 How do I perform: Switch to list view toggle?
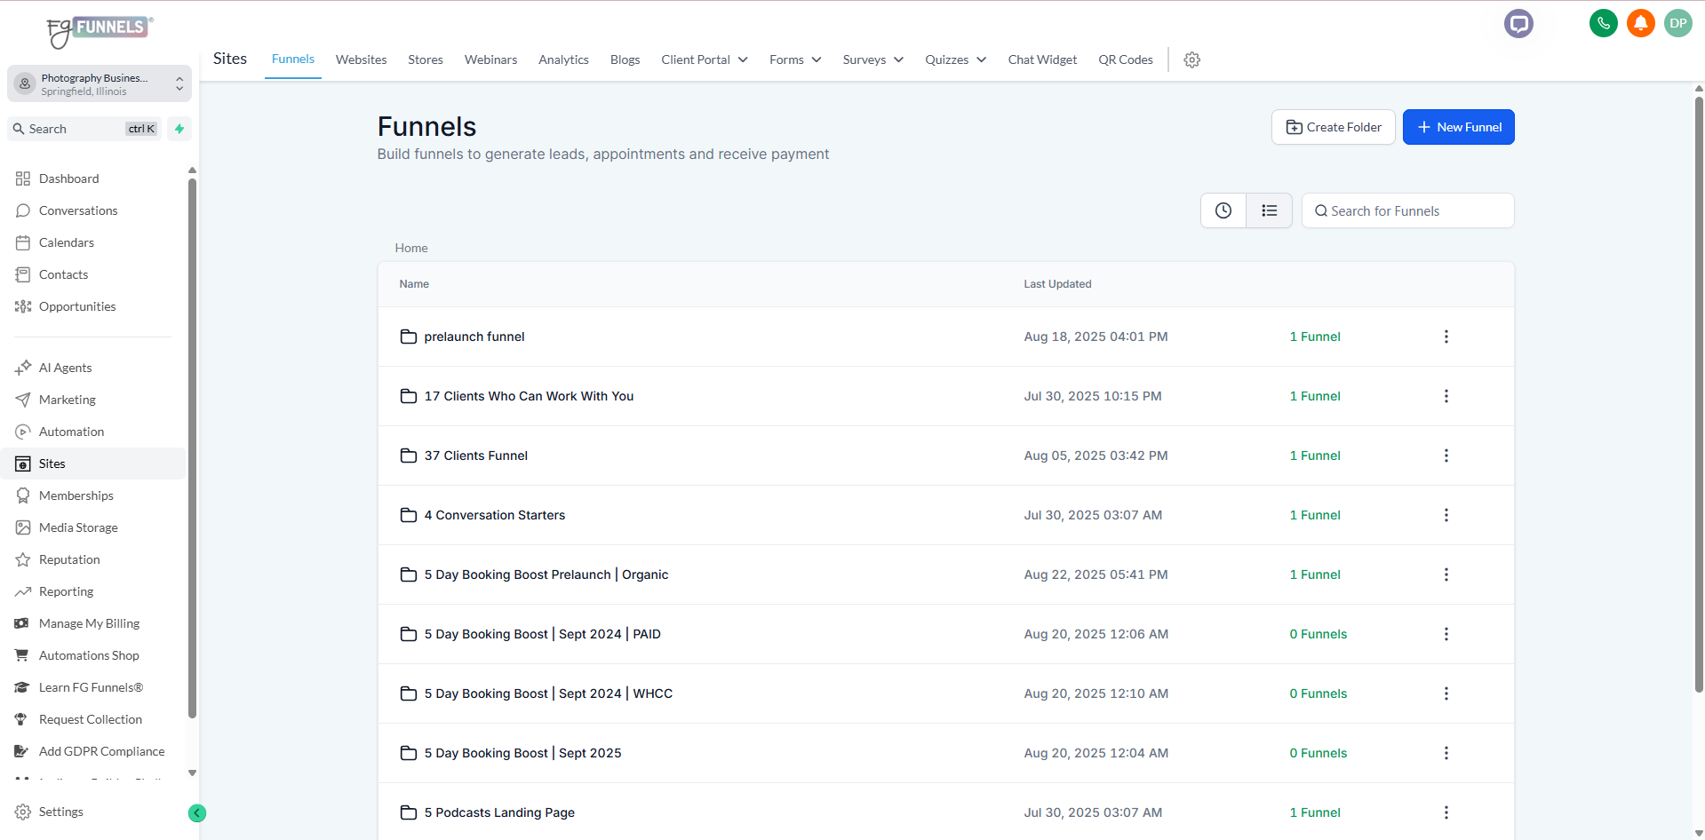tap(1269, 210)
